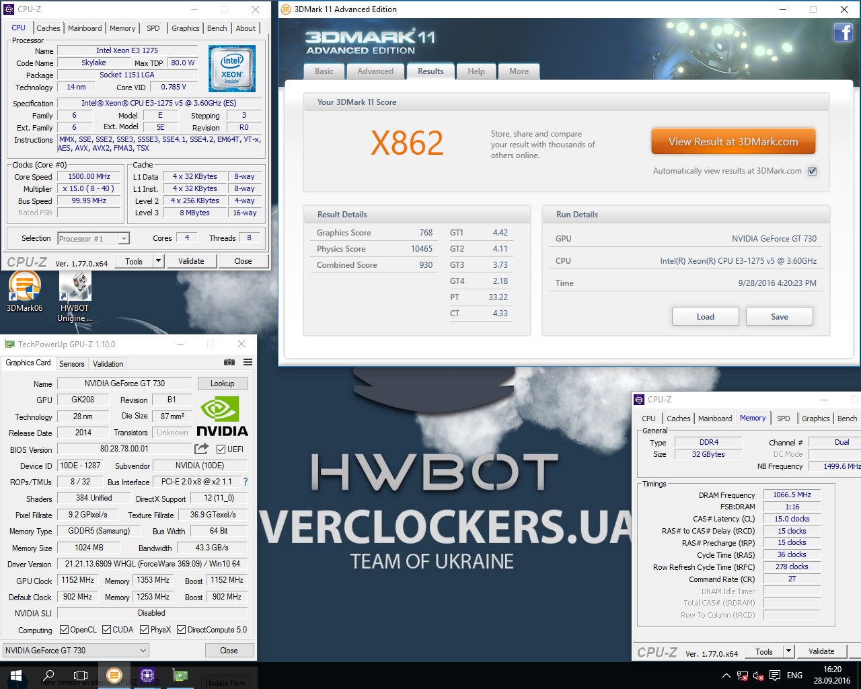This screenshot has height=689, width=861.
Task: Click the Intel Xeon logo in CPU-Z
Action: [232, 69]
